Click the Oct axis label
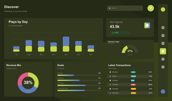The width and height of the screenshot is (172, 101). click(x=54, y=54)
